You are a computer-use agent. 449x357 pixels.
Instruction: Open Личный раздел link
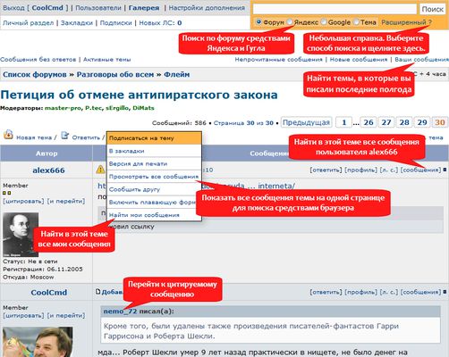(29, 22)
